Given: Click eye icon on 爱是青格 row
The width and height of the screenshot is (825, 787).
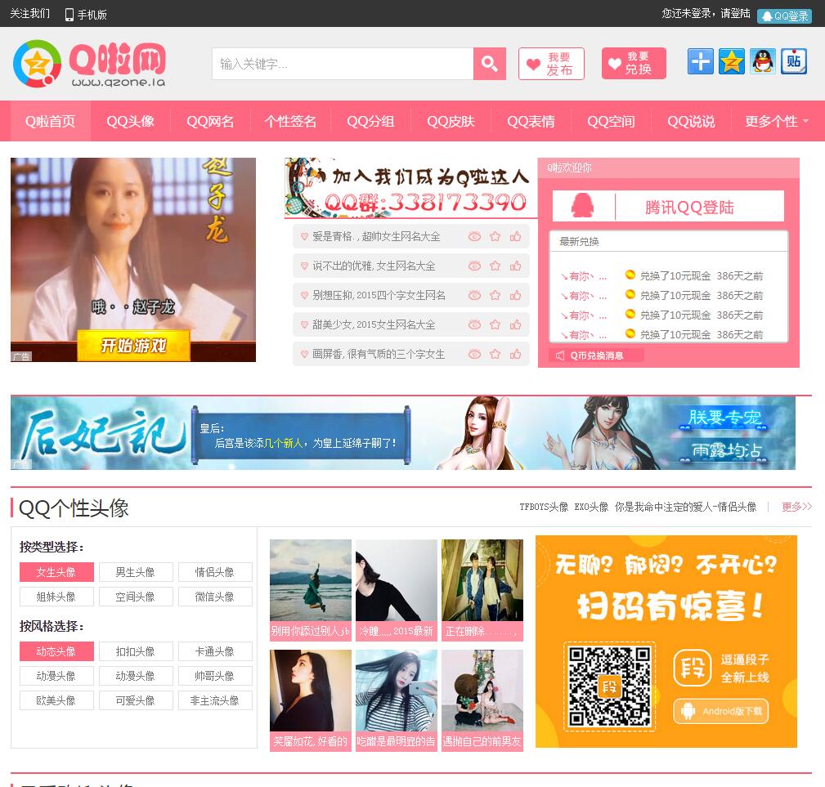Looking at the screenshot, I should [474, 236].
